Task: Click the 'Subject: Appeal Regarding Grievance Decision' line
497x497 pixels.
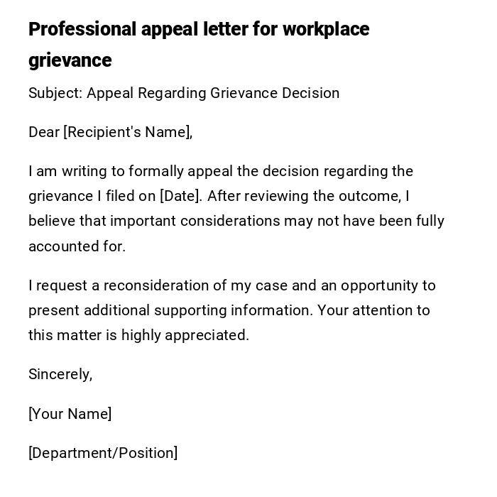Action: 184,93
